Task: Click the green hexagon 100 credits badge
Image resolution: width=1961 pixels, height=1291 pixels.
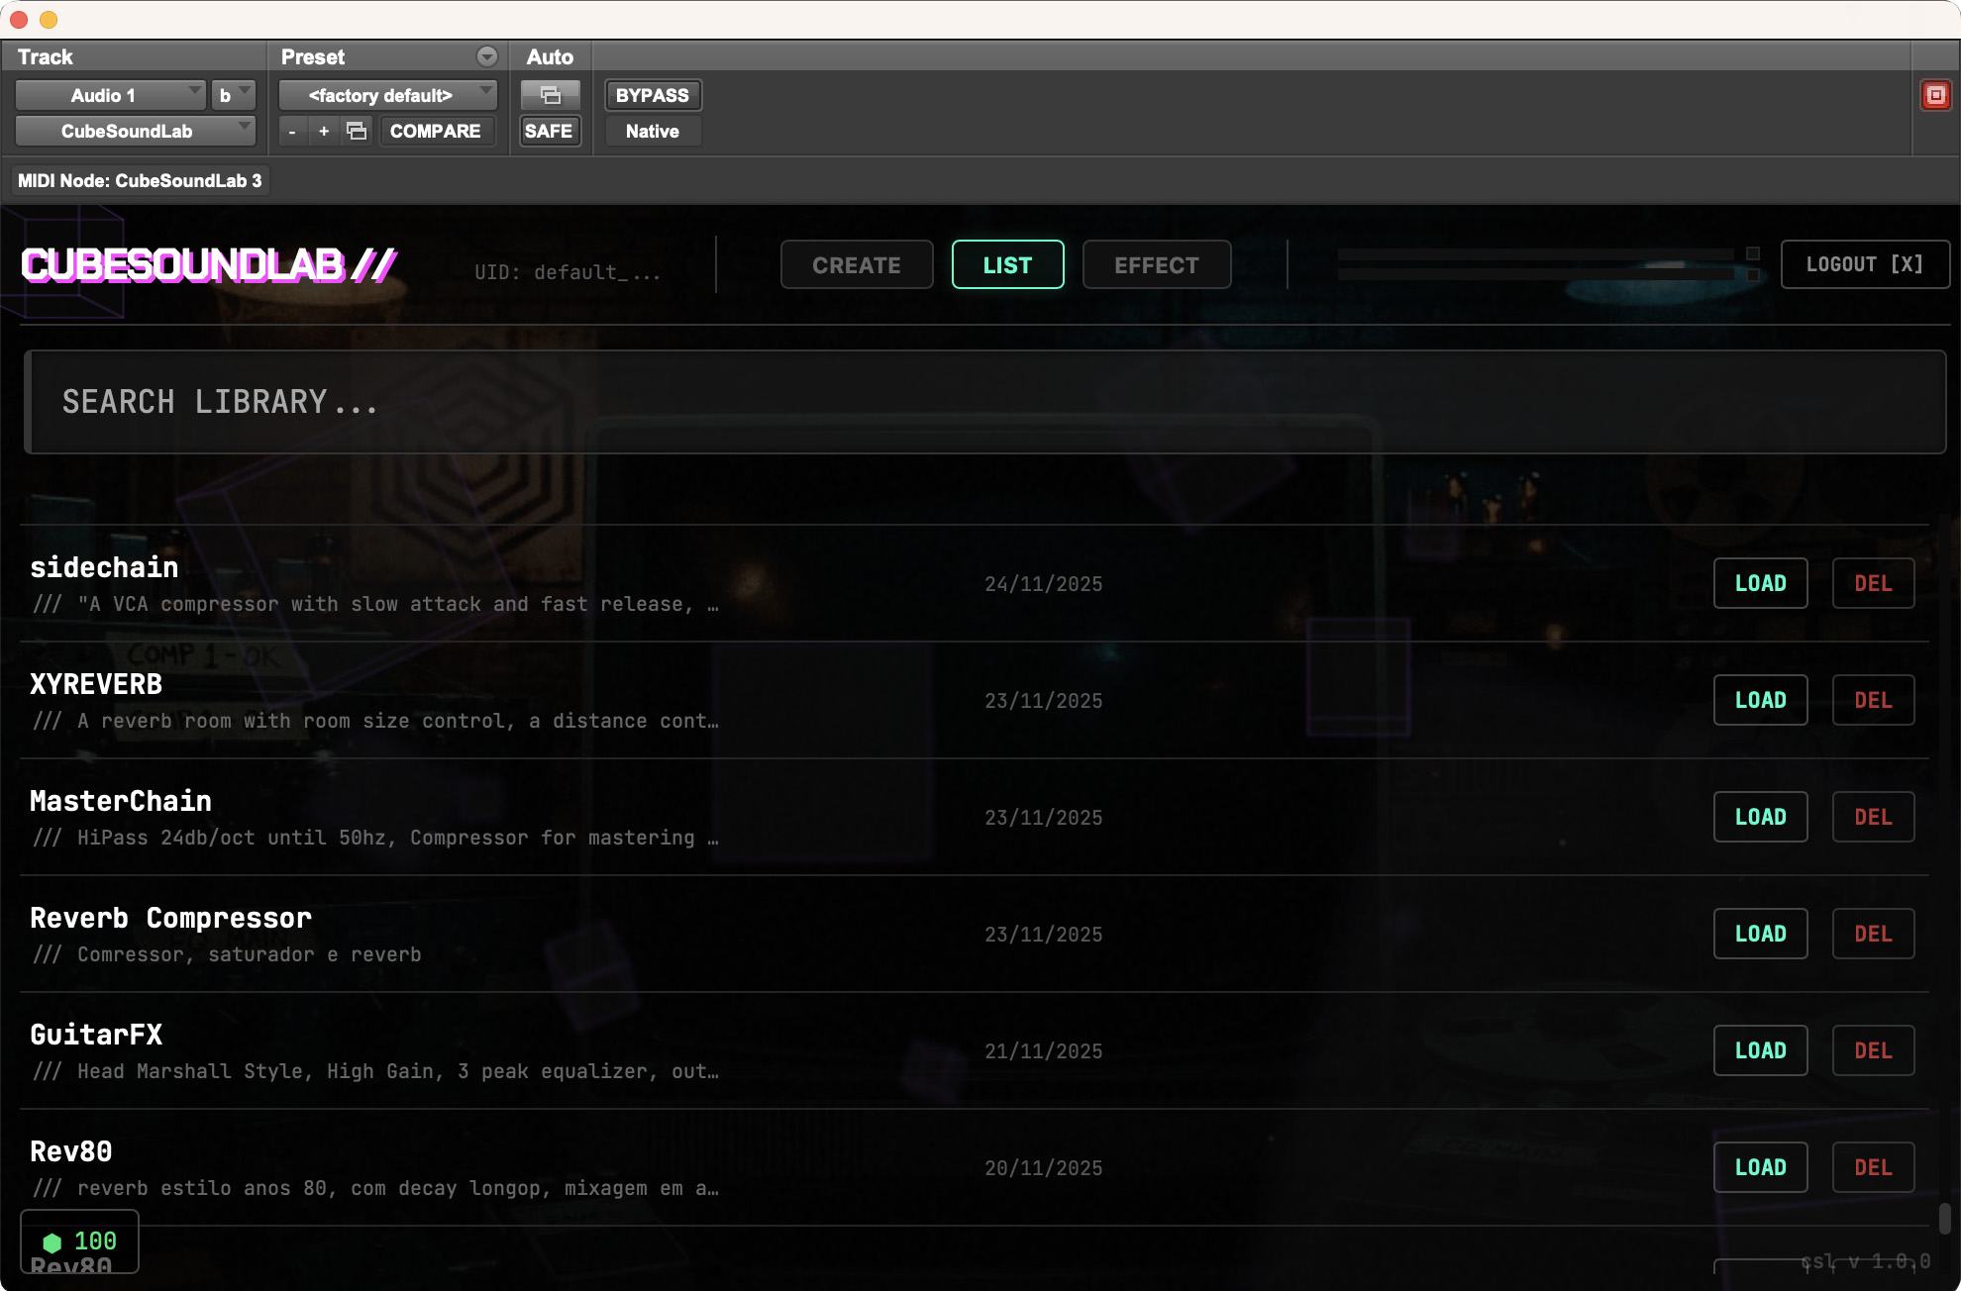Action: click(x=79, y=1241)
